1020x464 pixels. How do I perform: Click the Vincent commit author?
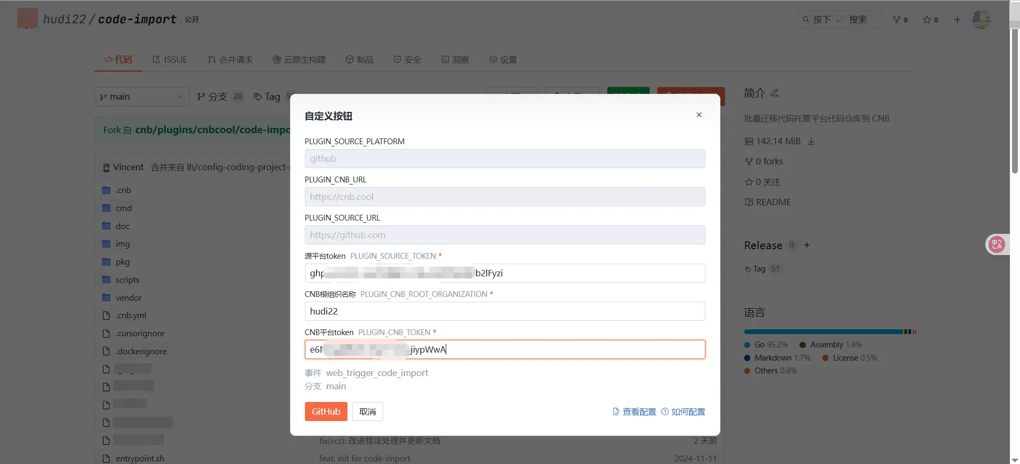coord(129,167)
